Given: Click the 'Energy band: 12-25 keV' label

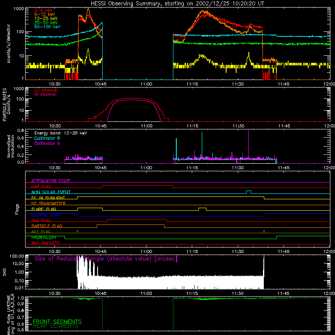Looking at the screenshot, I should [x=61, y=133].
